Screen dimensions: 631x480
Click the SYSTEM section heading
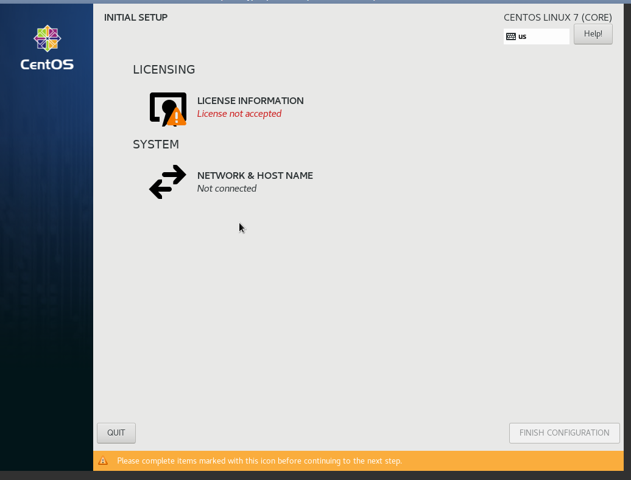(156, 144)
